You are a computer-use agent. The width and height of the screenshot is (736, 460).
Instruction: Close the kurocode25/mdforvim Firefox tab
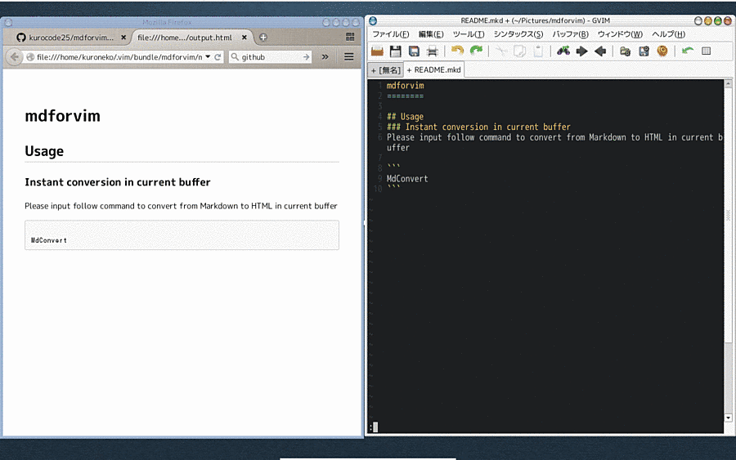coord(123,38)
